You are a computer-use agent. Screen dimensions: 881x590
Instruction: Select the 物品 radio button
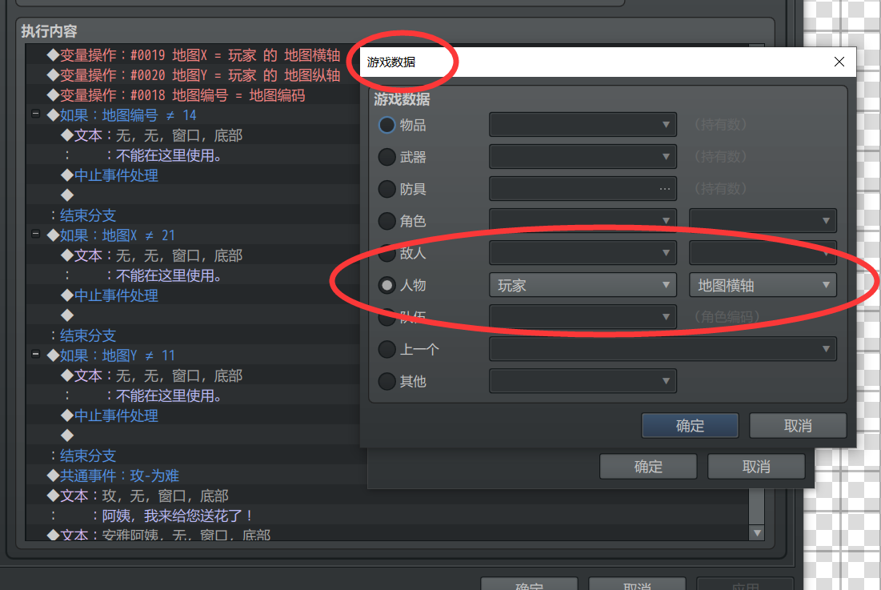click(x=387, y=125)
